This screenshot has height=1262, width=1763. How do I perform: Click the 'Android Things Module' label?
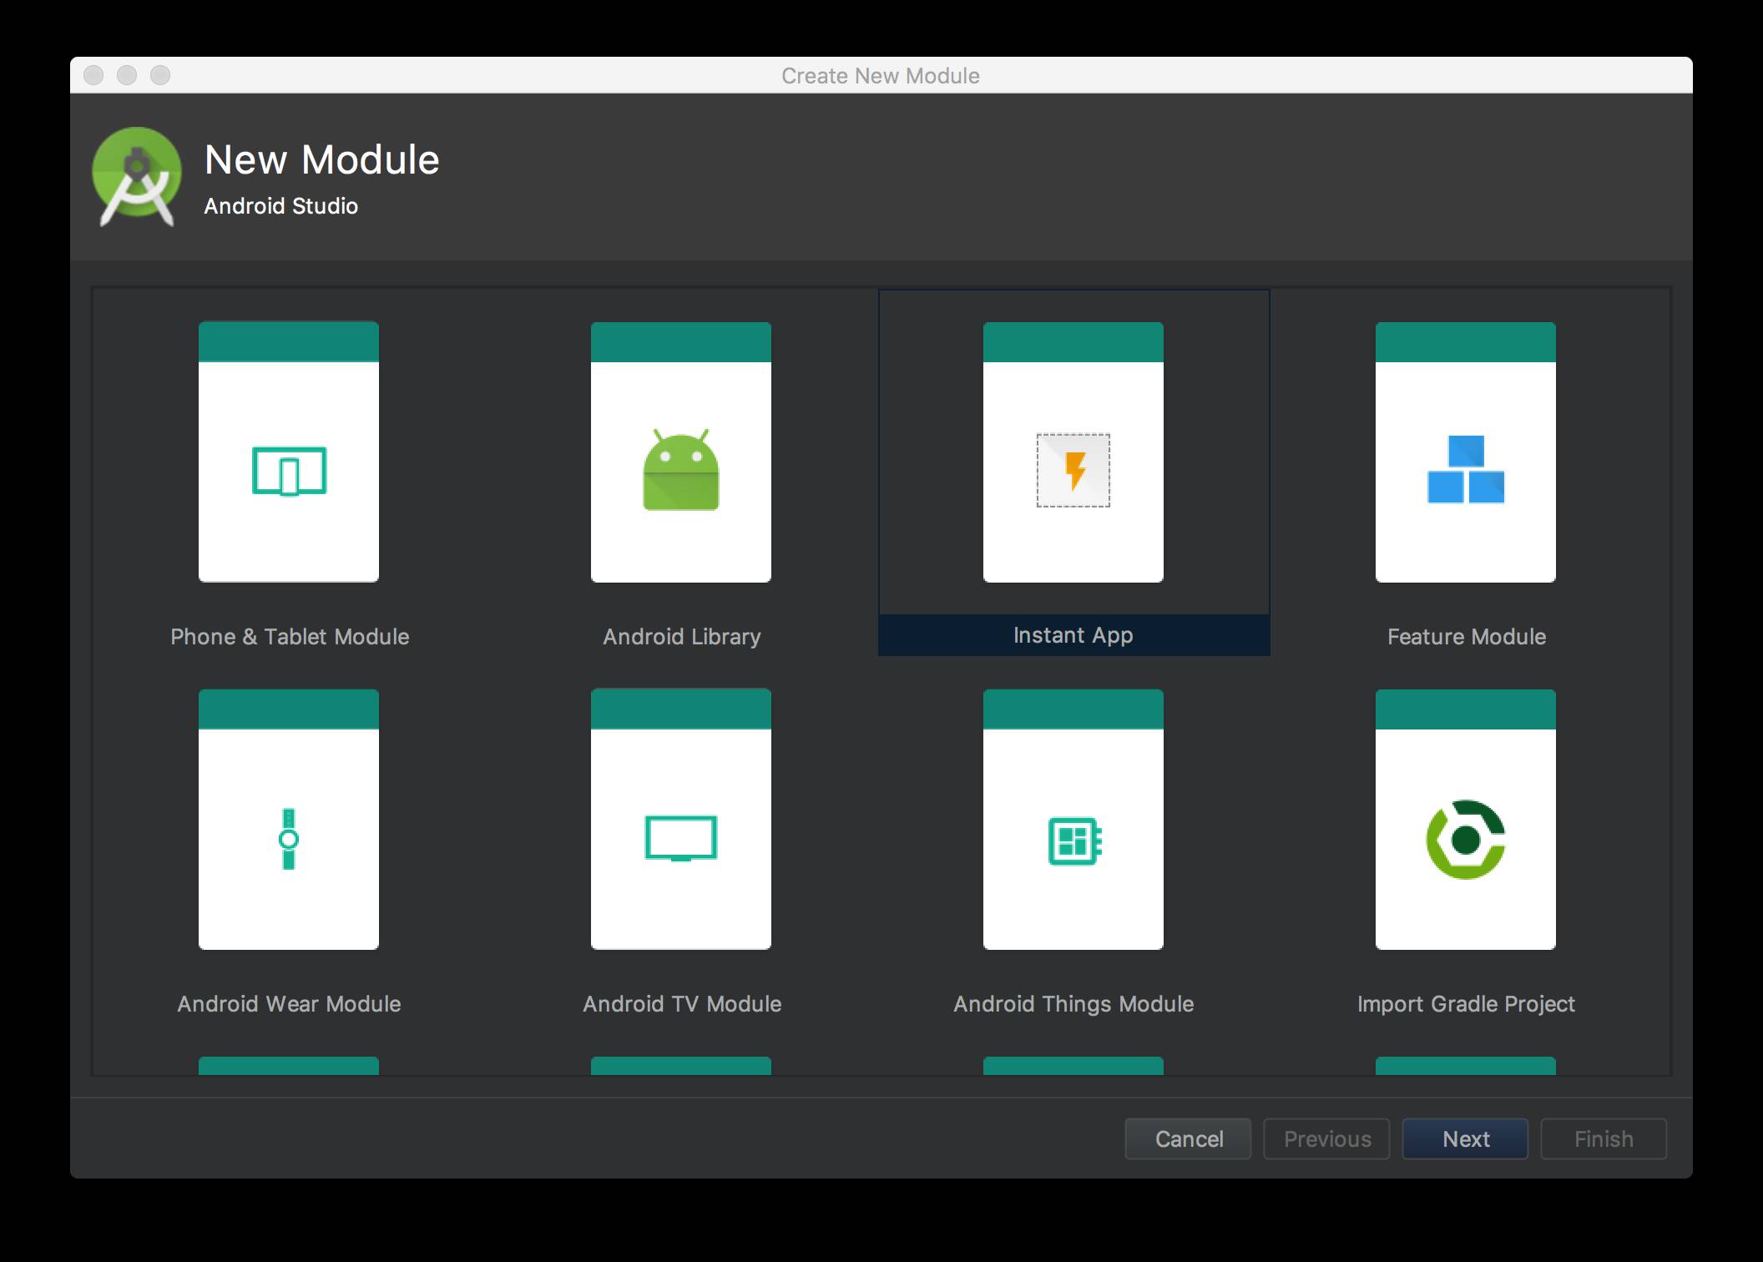1073,1003
